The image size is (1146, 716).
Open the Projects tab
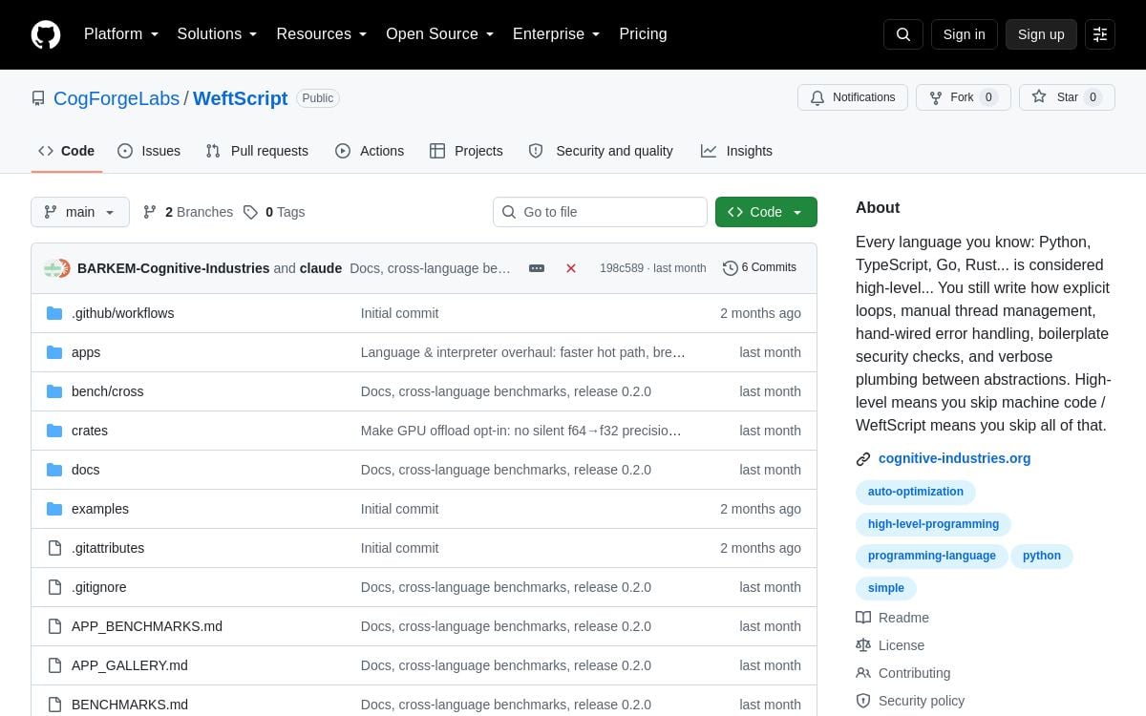coord(466,151)
